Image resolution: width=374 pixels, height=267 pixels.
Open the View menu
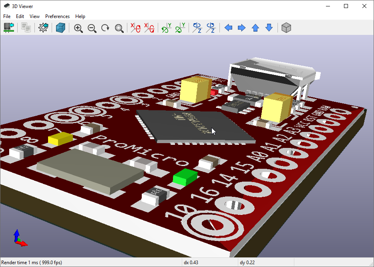pos(34,16)
